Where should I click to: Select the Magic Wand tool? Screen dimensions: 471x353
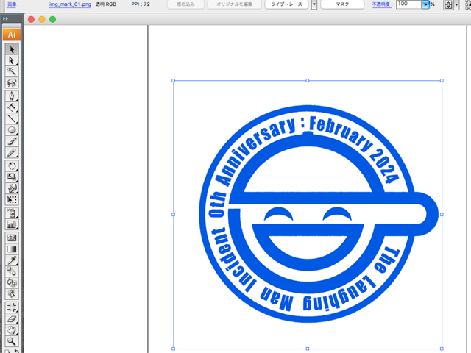click(x=12, y=71)
